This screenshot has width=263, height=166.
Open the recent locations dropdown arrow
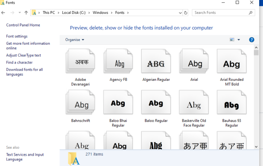pyautogui.click(x=19, y=13)
